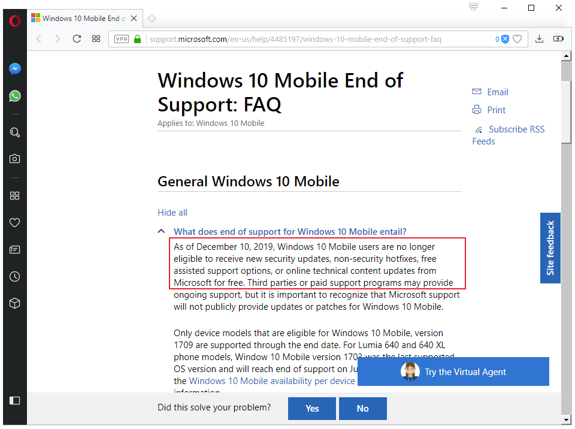Viewport: 575px width, 429px height.
Task: Open the battery saver icon
Action: 558,39
